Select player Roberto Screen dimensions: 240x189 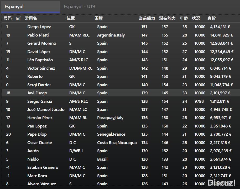35,76
